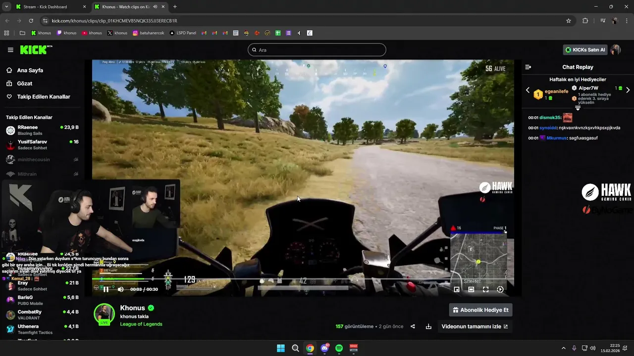634x356 pixels.
Task: Open Windows taskbar search
Action: pyautogui.click(x=295, y=348)
